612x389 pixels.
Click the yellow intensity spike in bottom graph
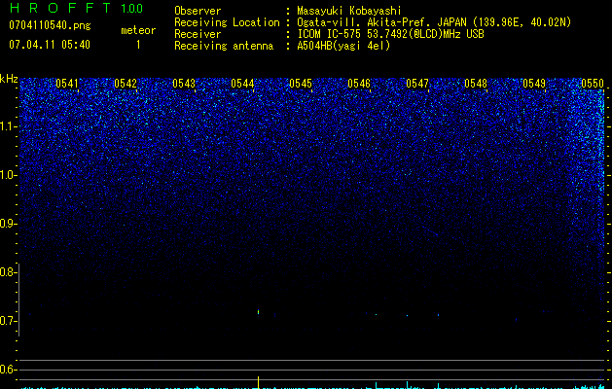(259, 382)
